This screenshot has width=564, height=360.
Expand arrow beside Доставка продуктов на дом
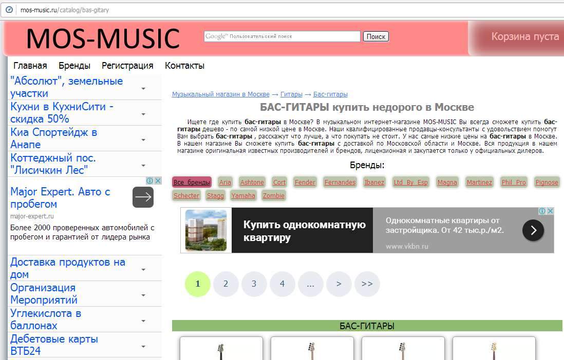point(143,269)
